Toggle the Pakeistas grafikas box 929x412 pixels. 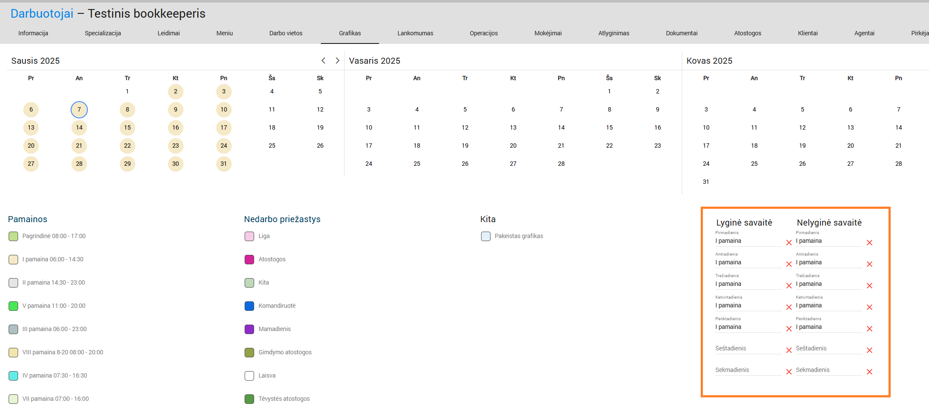pos(485,236)
